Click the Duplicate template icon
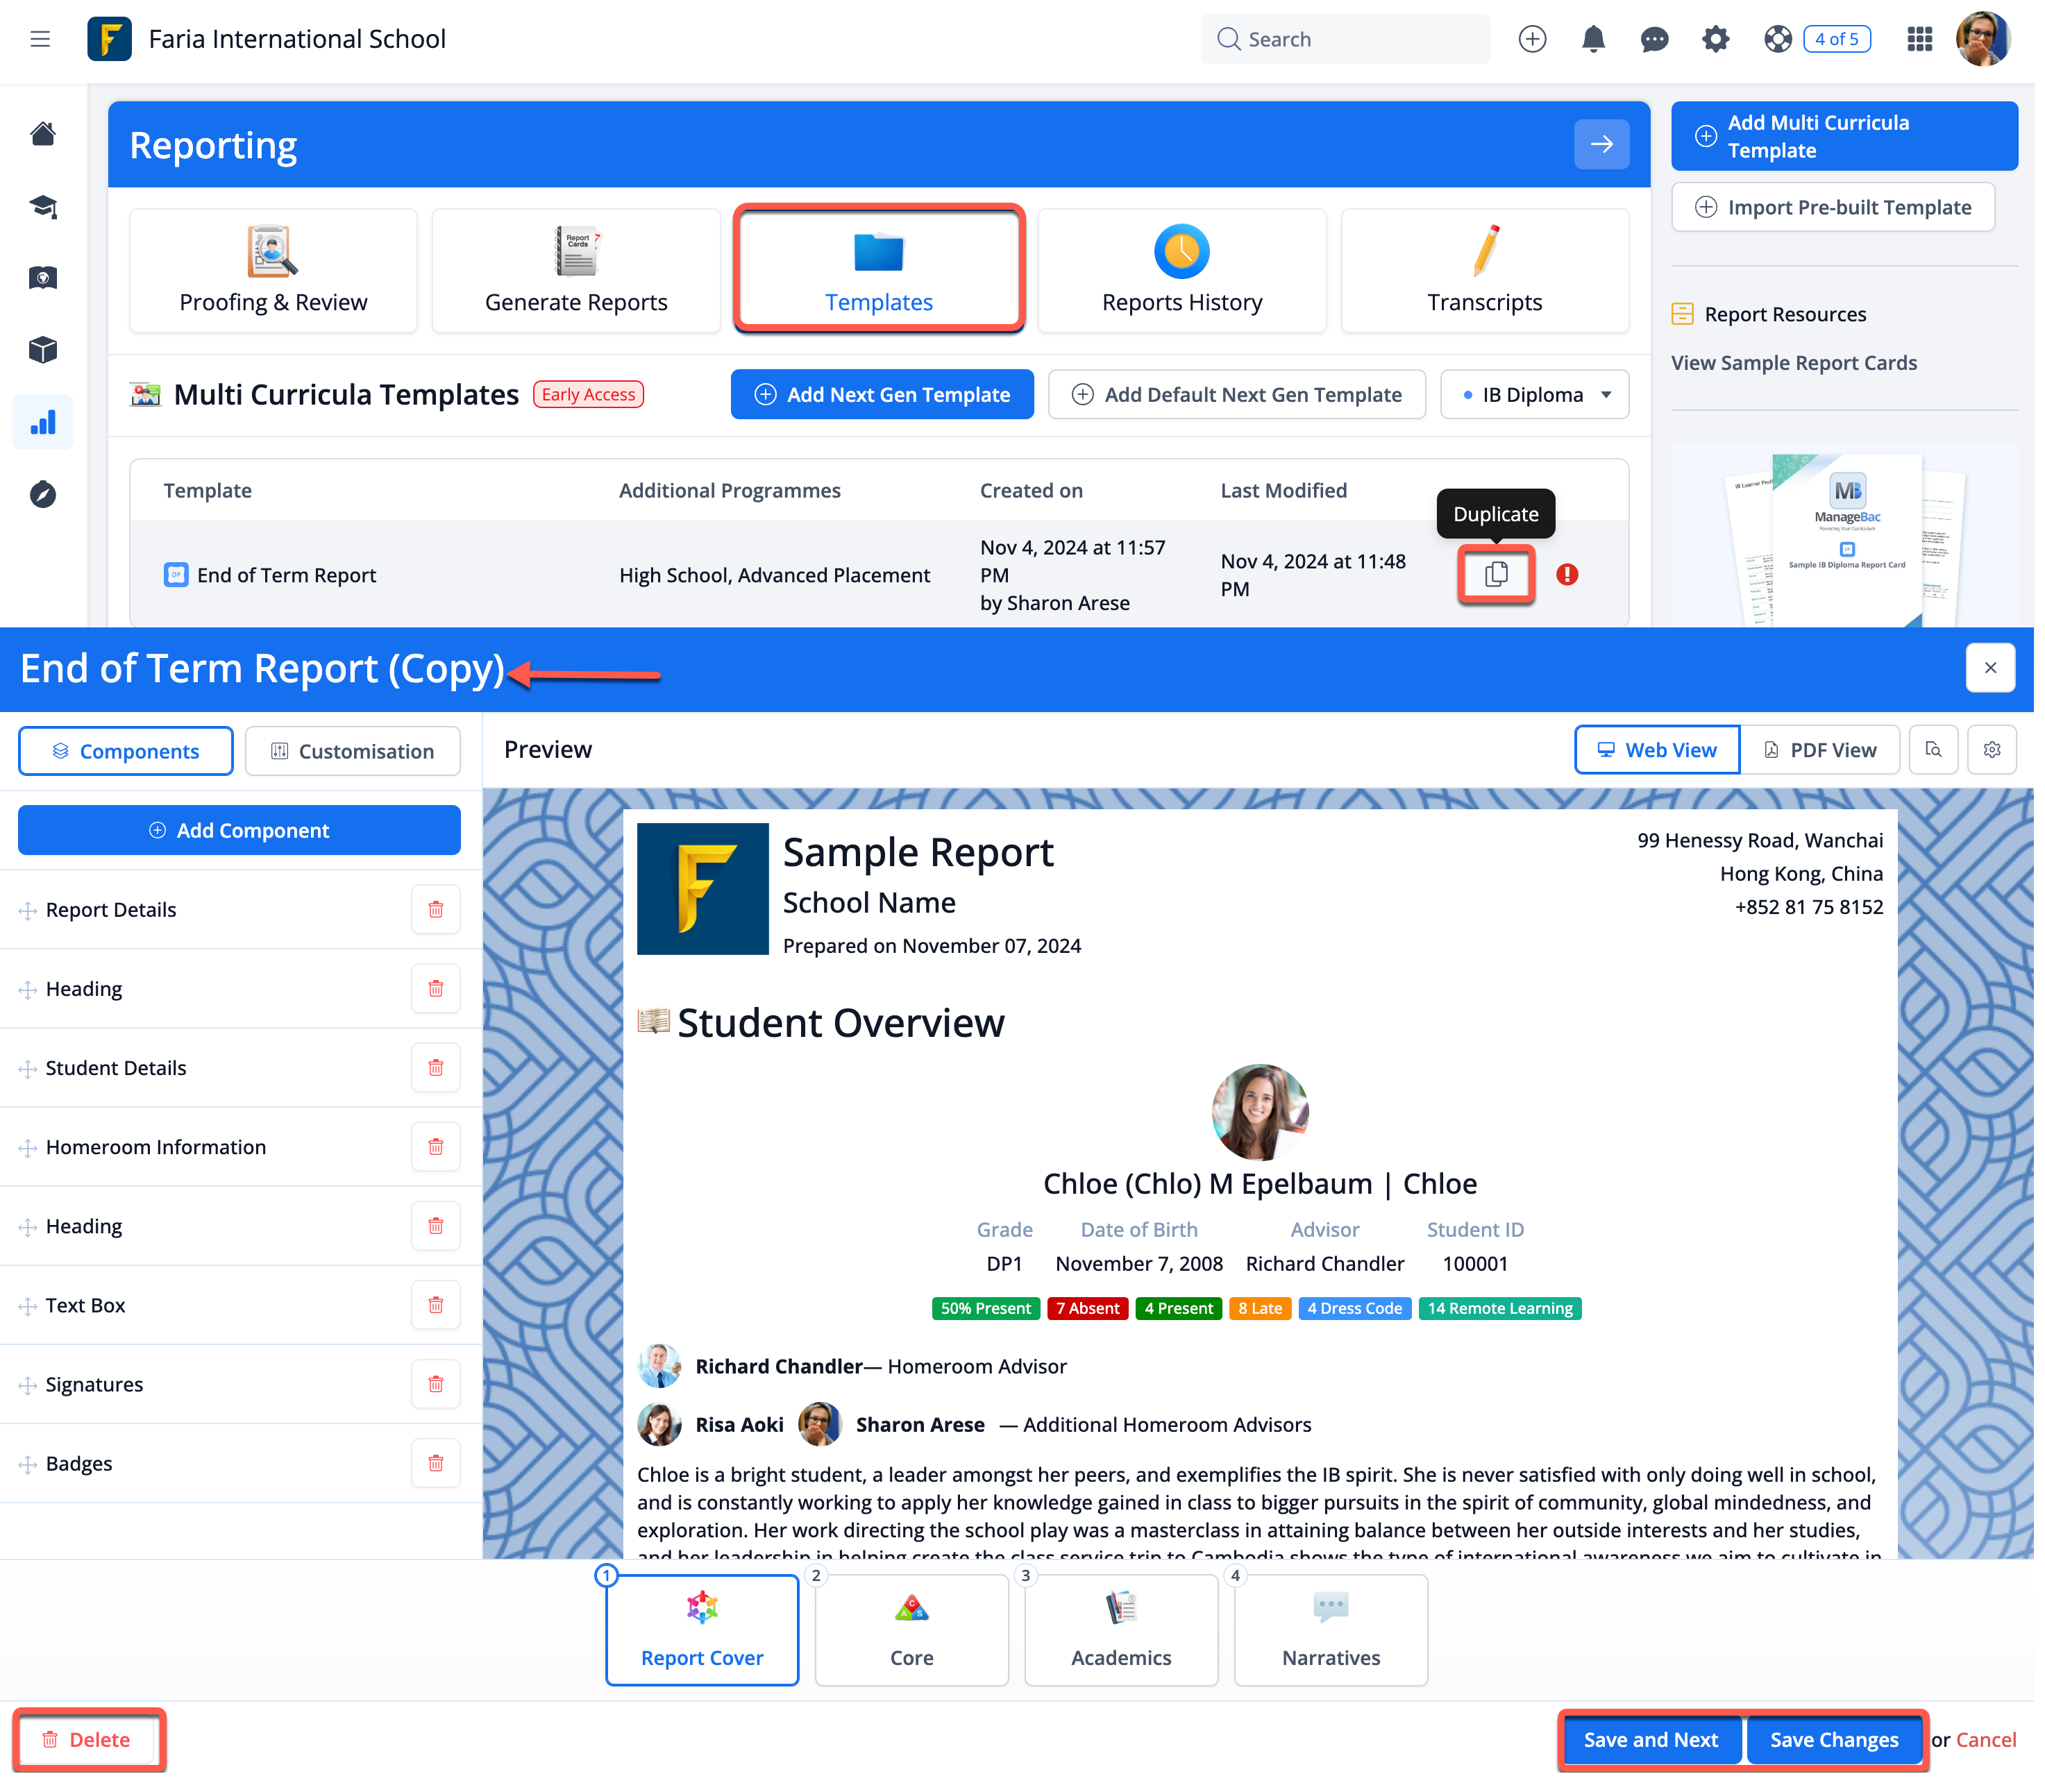The image size is (2045, 1792). coord(1495,574)
